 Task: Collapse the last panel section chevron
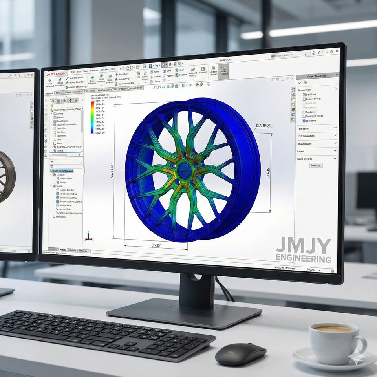(x=335, y=158)
